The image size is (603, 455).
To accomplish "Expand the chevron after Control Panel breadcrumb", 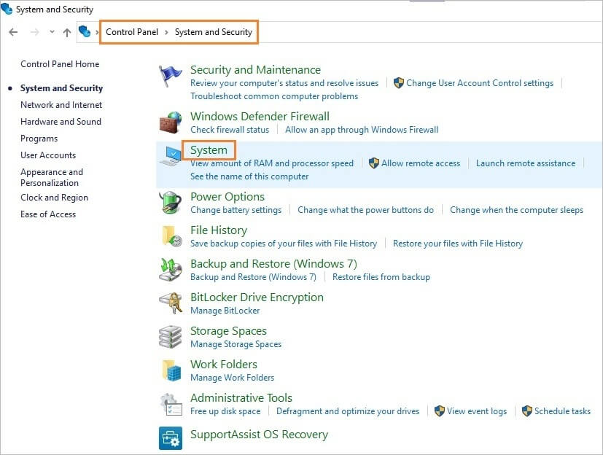I will [166, 32].
